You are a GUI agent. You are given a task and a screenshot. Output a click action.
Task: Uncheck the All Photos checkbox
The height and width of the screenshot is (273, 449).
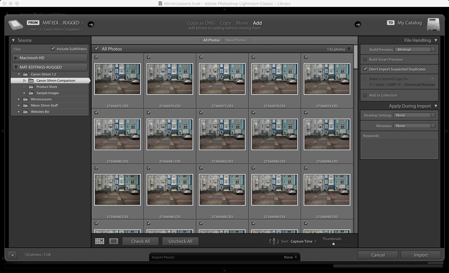(x=97, y=49)
